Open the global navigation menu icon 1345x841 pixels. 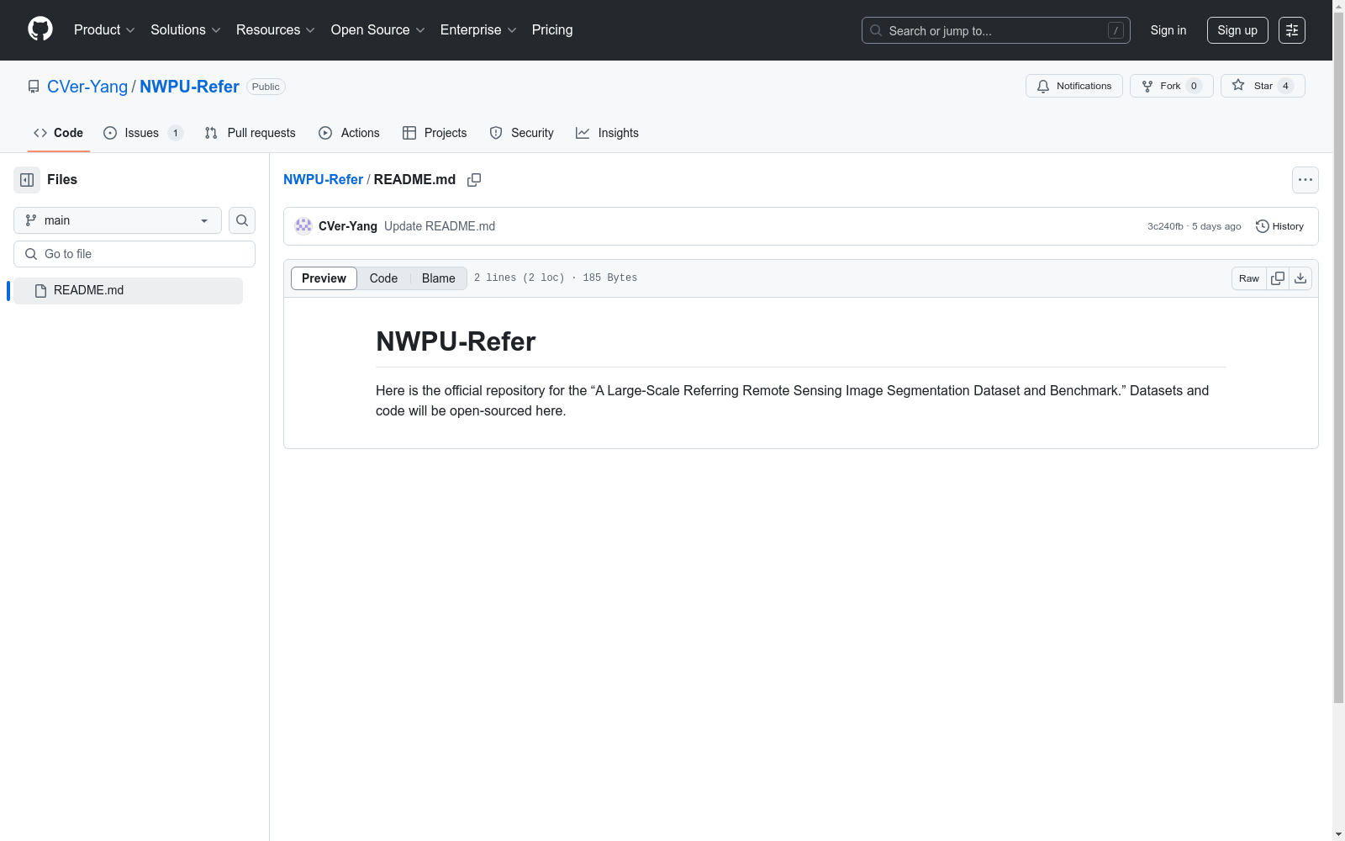pyautogui.click(x=1292, y=30)
